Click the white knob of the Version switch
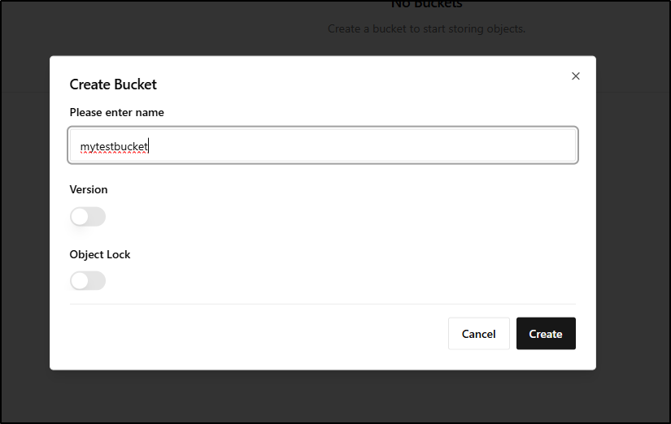This screenshot has height=424, width=671. click(x=80, y=217)
